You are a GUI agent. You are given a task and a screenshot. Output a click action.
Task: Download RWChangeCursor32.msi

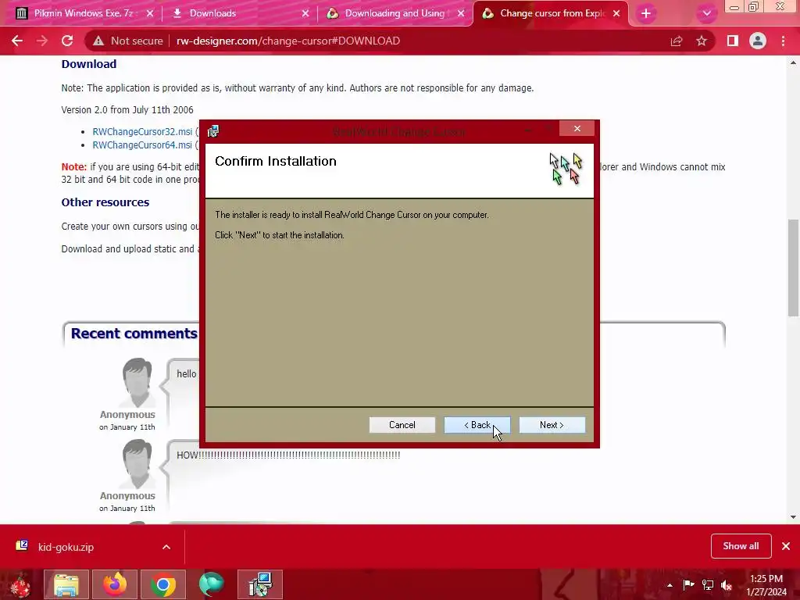[x=142, y=131]
